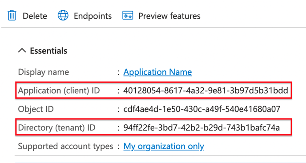Screen dimensions: 306x163
Task: Click the Object ID label
Action: point(36,109)
